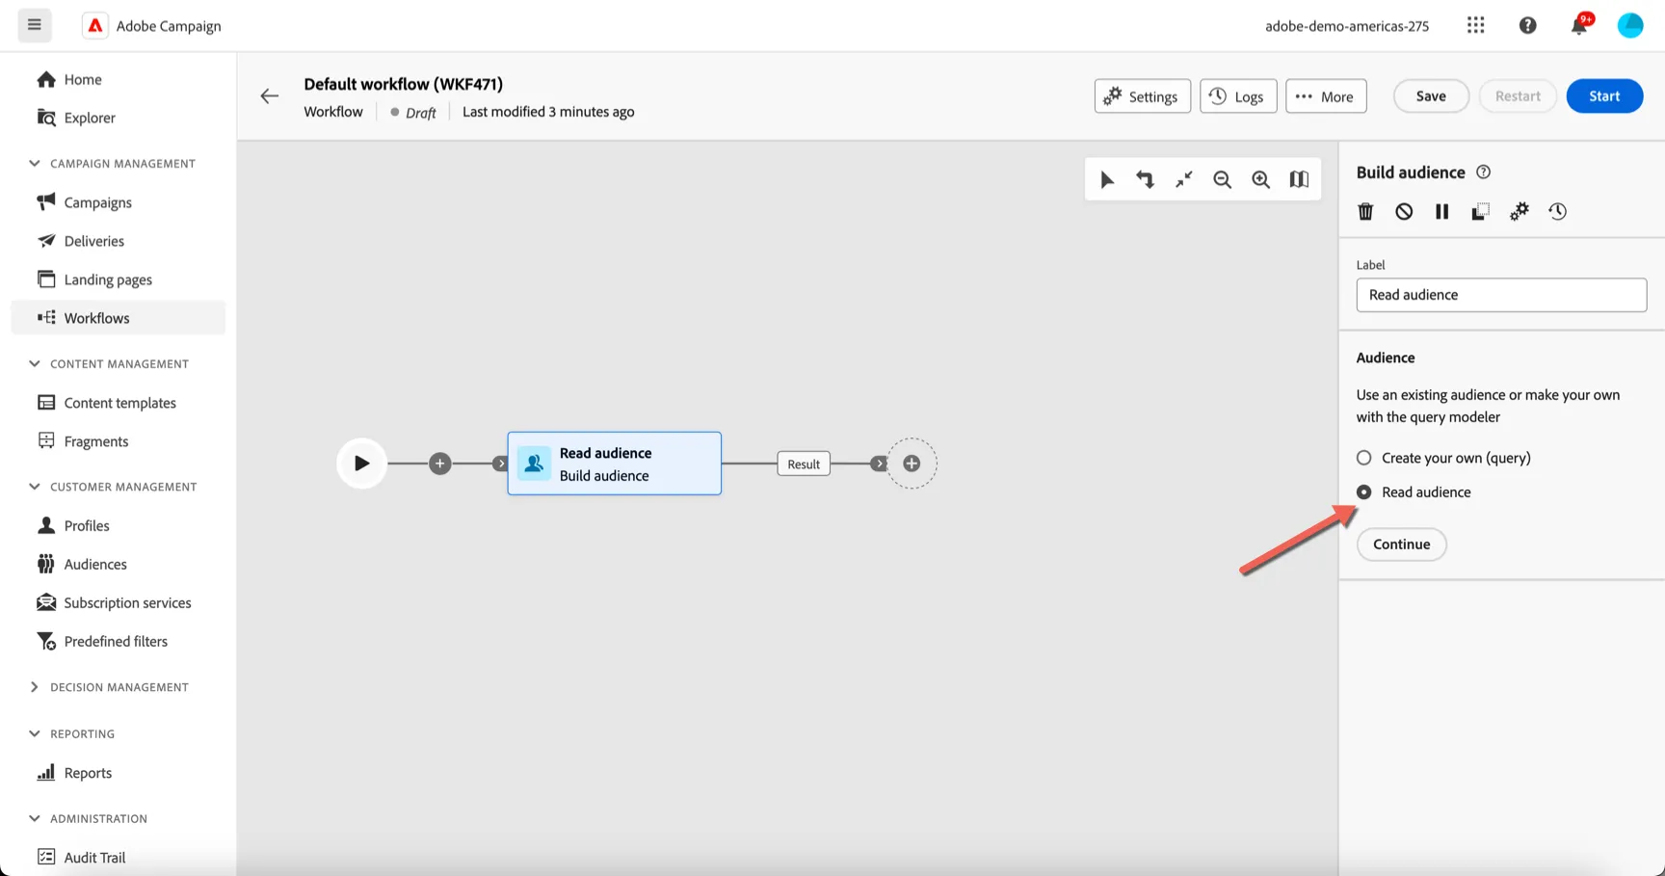1665x876 pixels.
Task: Select the pointer tool in canvas toolbar
Action: [x=1107, y=179]
